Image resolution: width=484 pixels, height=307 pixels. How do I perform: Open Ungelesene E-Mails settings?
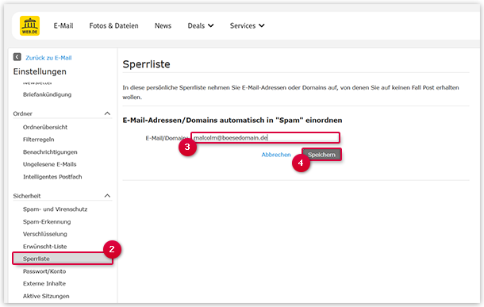coord(49,164)
